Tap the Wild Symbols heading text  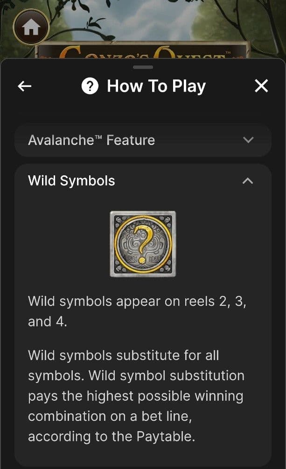[x=71, y=180]
